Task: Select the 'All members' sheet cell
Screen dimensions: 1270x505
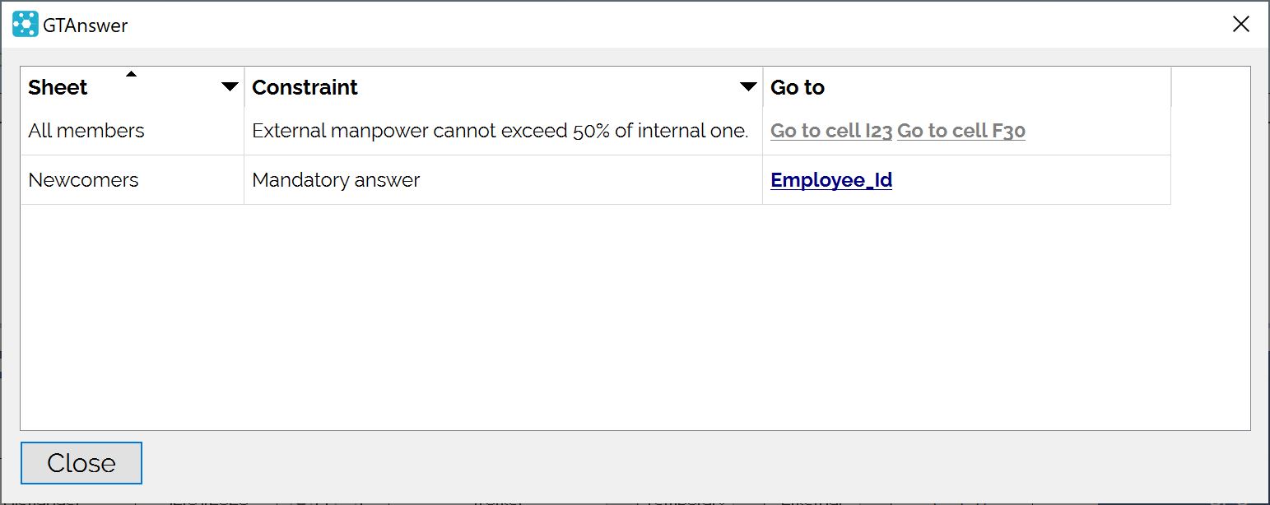Action: [133, 131]
